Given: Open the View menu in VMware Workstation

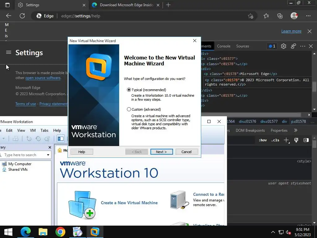Looking at the screenshot, I should 21,130.
